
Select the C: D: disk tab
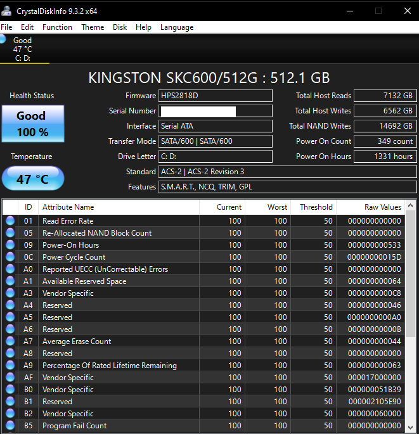[24, 49]
